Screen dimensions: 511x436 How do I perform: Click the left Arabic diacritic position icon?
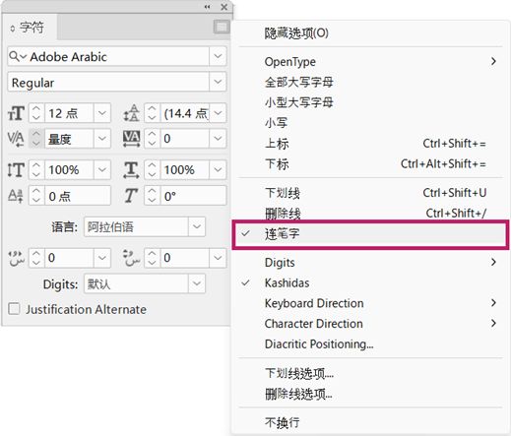pyautogui.click(x=16, y=258)
